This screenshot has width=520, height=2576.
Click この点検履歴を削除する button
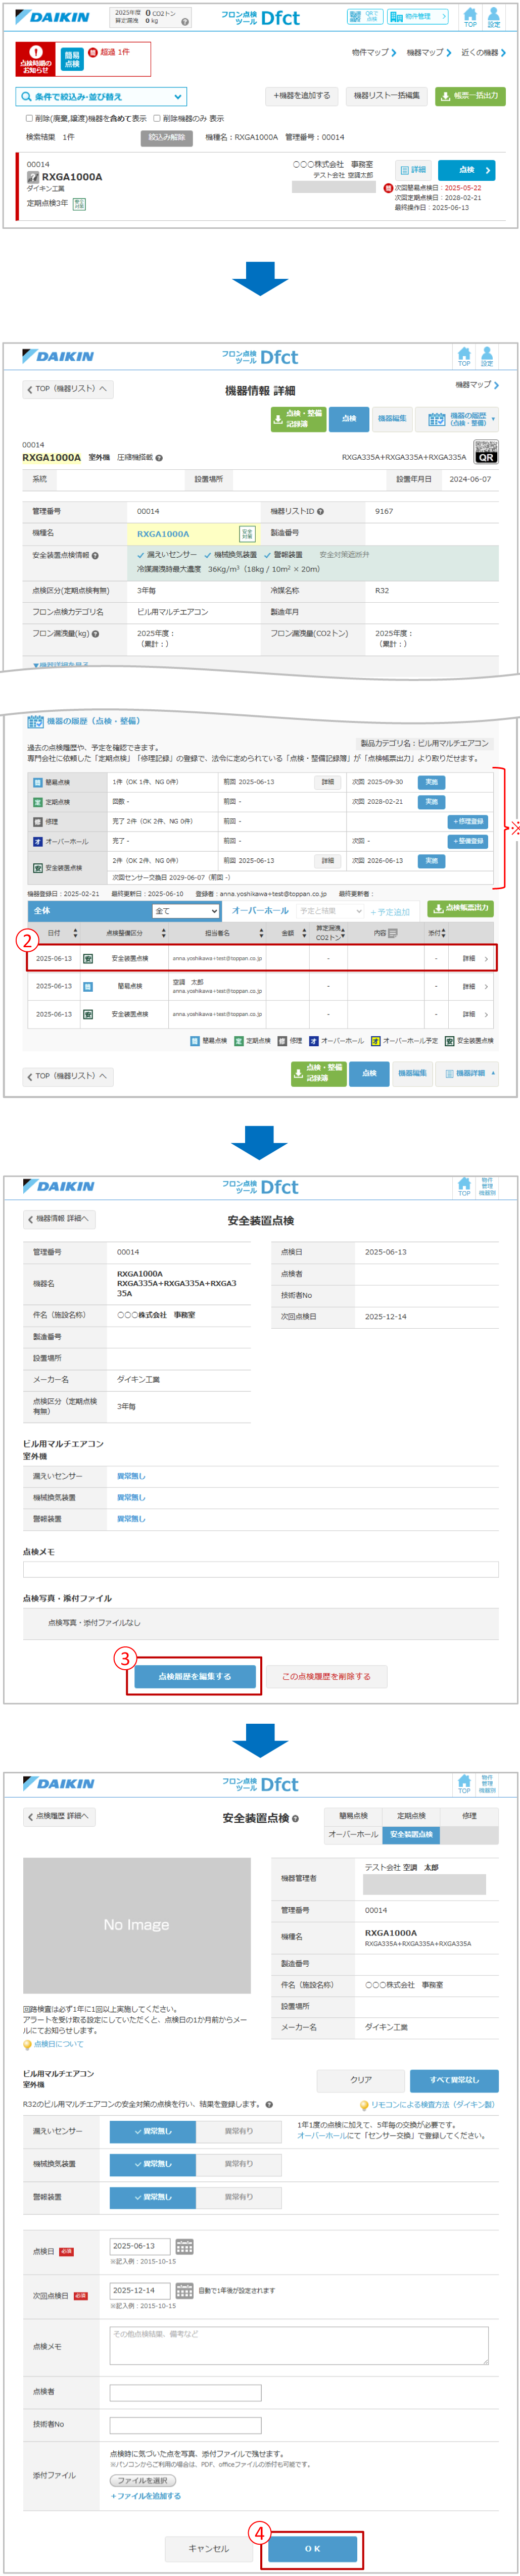point(326,1676)
